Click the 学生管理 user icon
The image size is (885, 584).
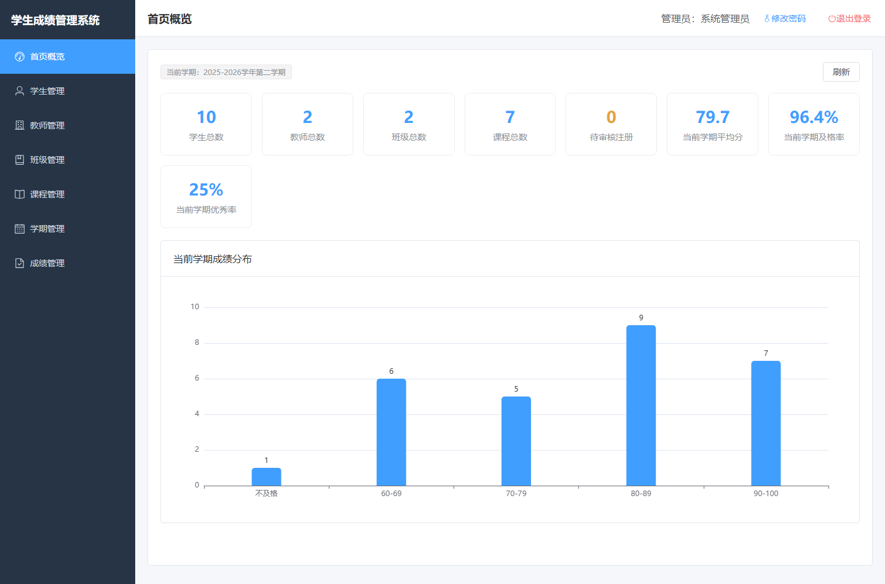point(20,91)
